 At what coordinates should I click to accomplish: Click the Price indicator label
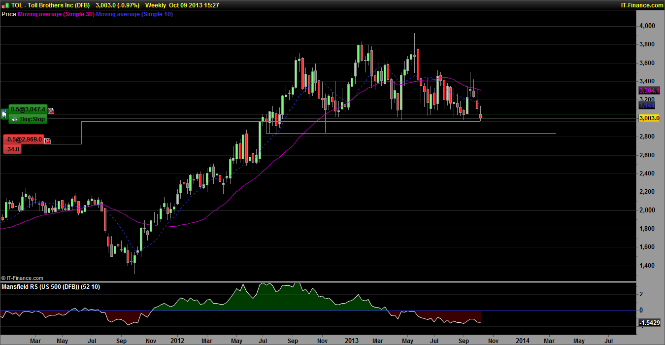[9, 14]
